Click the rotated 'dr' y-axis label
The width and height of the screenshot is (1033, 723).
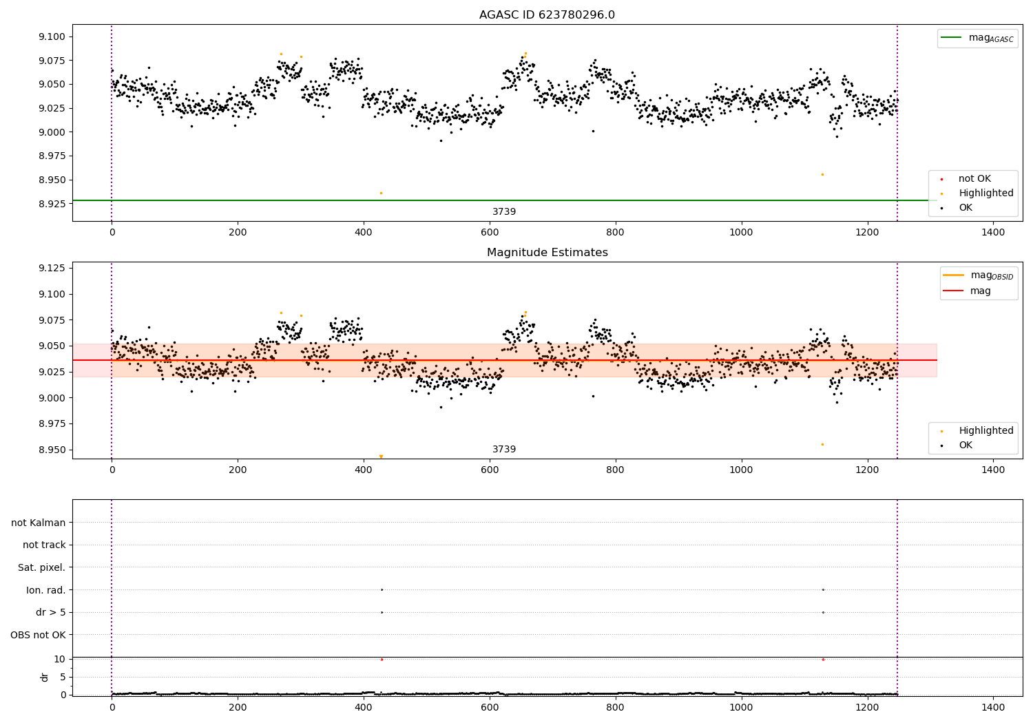45,677
